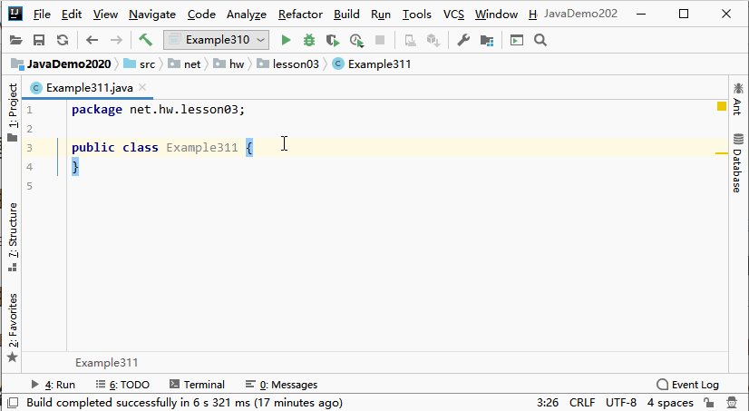749x411 pixels.
Task: Click JavaDemo2020 in the breadcrumb bar
Action: click(x=61, y=64)
